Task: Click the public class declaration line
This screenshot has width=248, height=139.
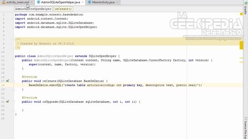Action: coord(67,56)
